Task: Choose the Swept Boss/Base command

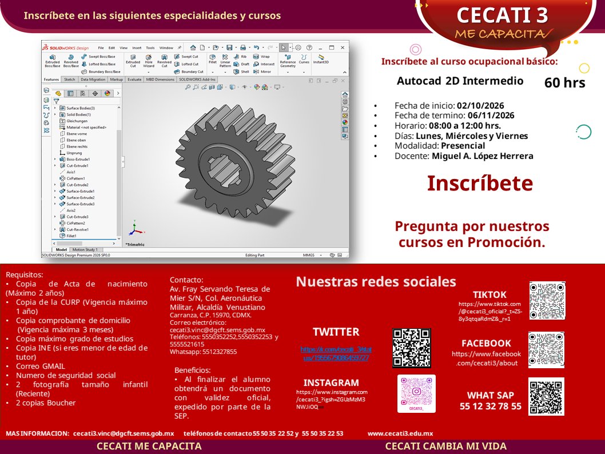Action: tap(98, 57)
